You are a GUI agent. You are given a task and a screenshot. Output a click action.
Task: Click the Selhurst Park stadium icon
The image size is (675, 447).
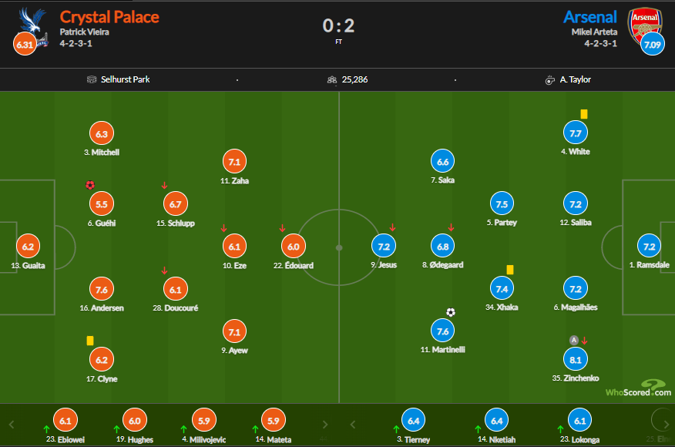coord(93,79)
